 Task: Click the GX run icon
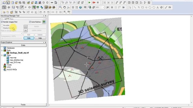pos(52,2)
